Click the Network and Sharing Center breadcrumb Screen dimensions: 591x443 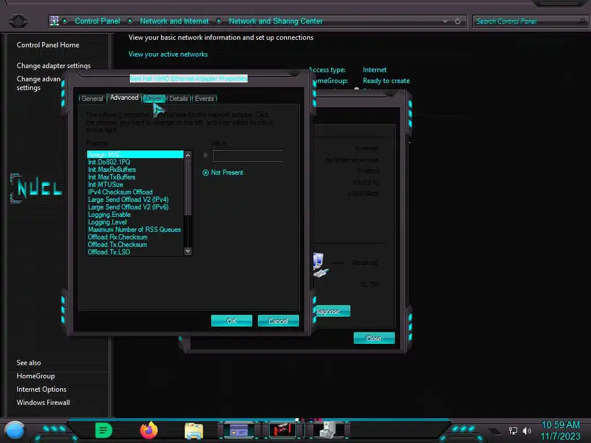coord(275,21)
